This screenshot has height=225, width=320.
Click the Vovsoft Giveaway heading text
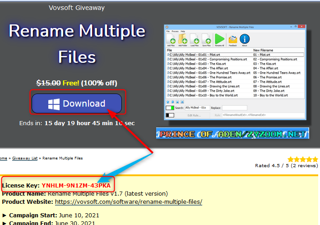[77, 8]
